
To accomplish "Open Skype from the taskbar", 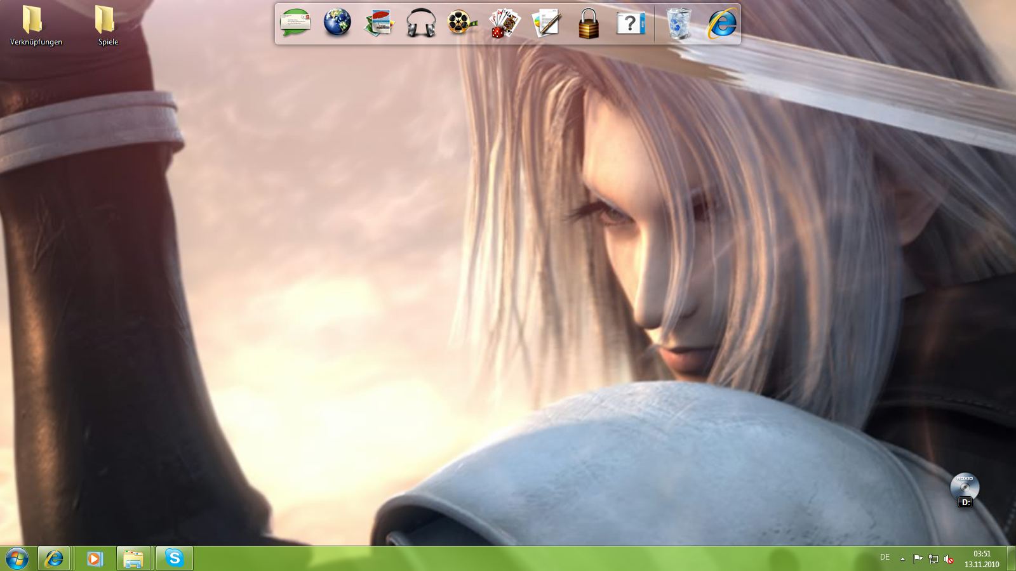I will pos(174,558).
